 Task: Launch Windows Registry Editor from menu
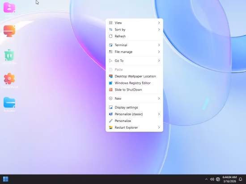pyautogui.click(x=134, y=83)
